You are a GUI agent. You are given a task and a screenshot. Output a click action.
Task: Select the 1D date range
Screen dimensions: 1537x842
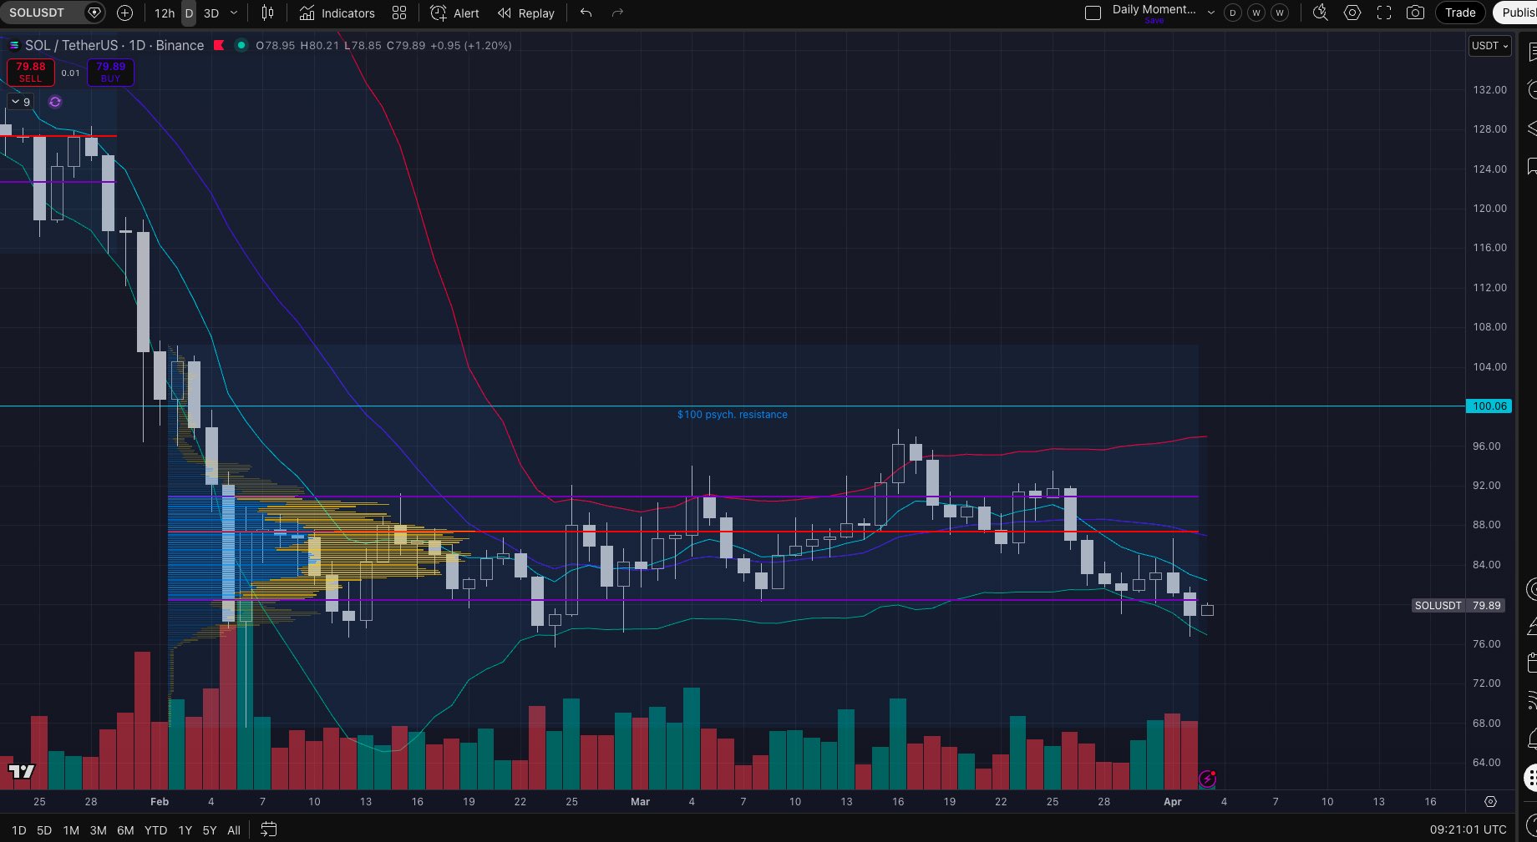(18, 830)
